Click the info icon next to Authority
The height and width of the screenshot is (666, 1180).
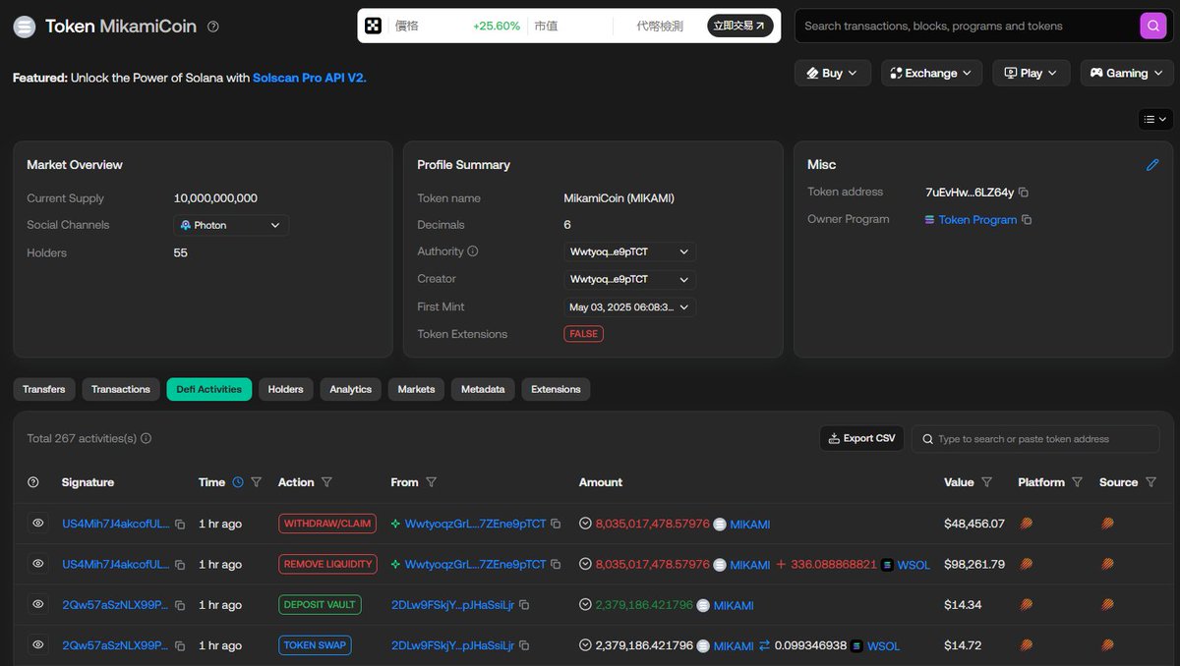coord(473,251)
